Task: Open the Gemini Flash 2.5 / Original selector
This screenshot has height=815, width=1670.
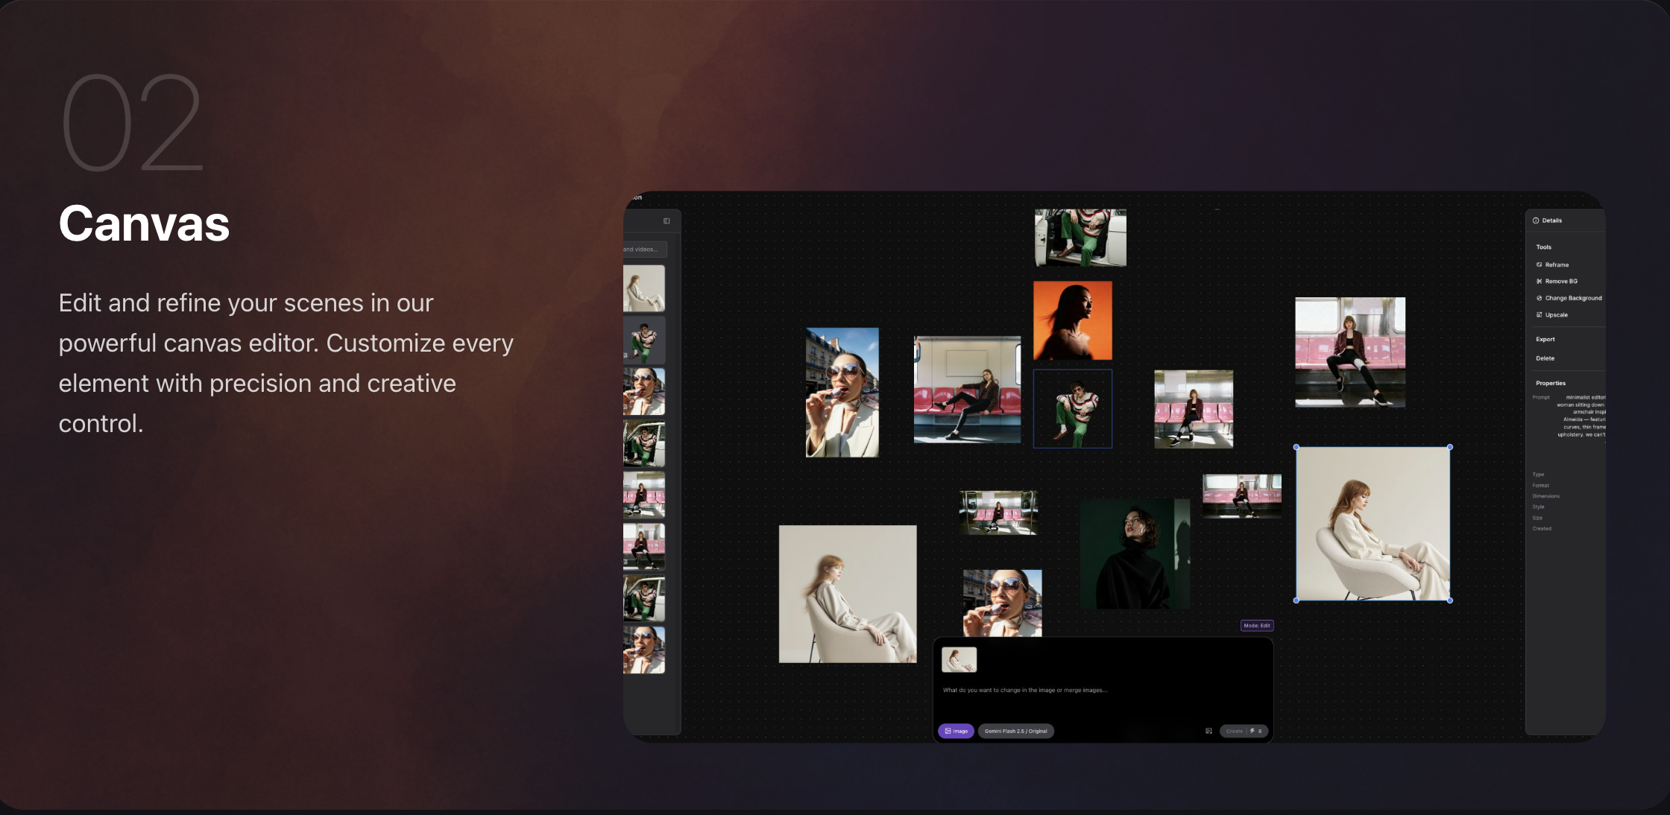Action: [x=1015, y=731]
